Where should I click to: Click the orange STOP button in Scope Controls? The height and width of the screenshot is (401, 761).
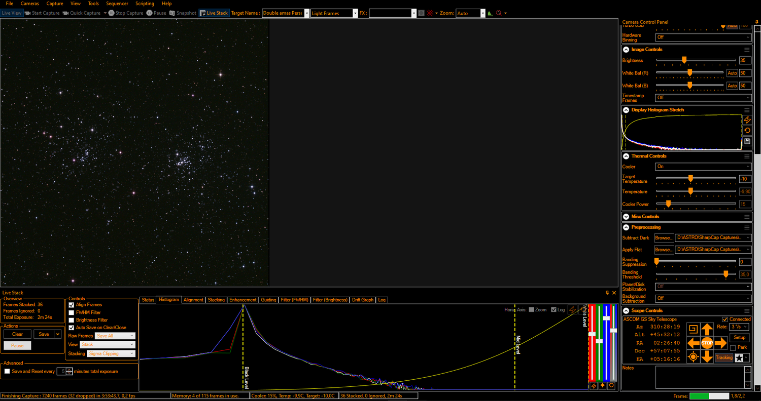tap(707, 343)
